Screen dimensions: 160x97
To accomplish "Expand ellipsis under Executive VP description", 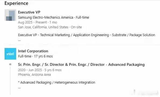I will [x=19, y=40].
